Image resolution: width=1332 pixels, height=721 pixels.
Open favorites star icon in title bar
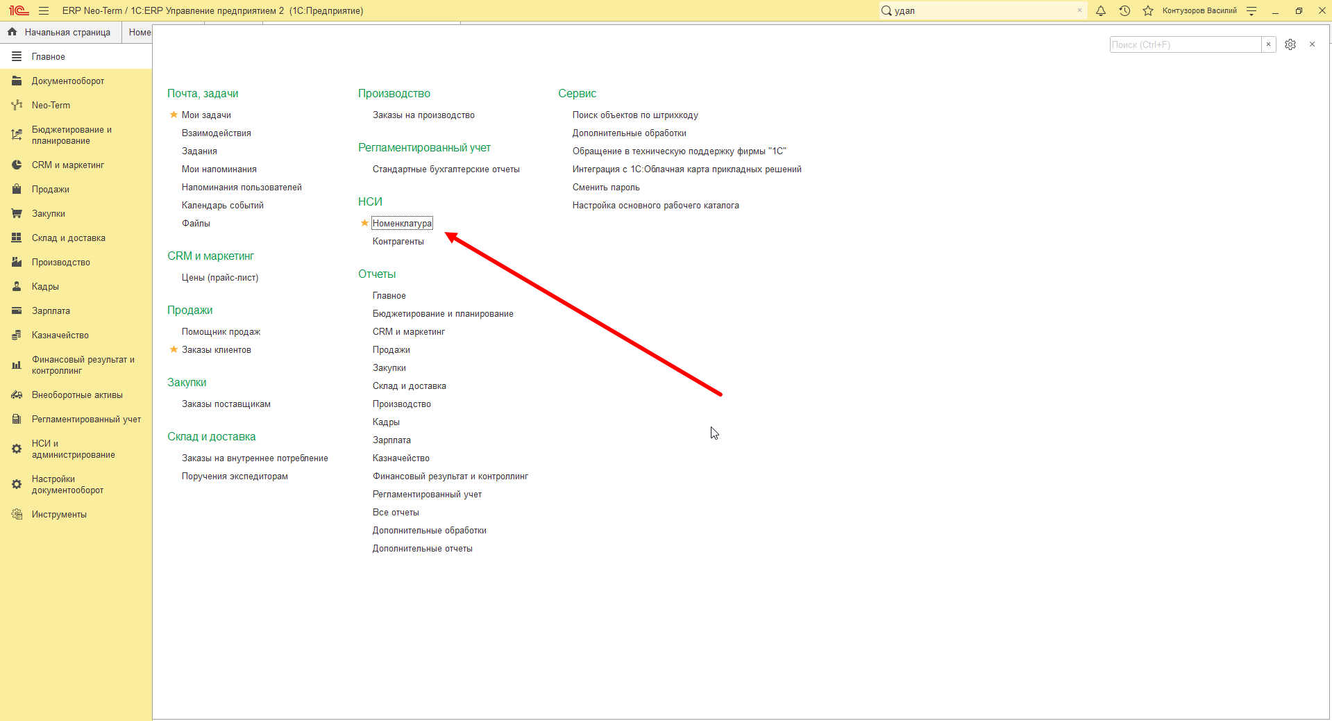1148,10
